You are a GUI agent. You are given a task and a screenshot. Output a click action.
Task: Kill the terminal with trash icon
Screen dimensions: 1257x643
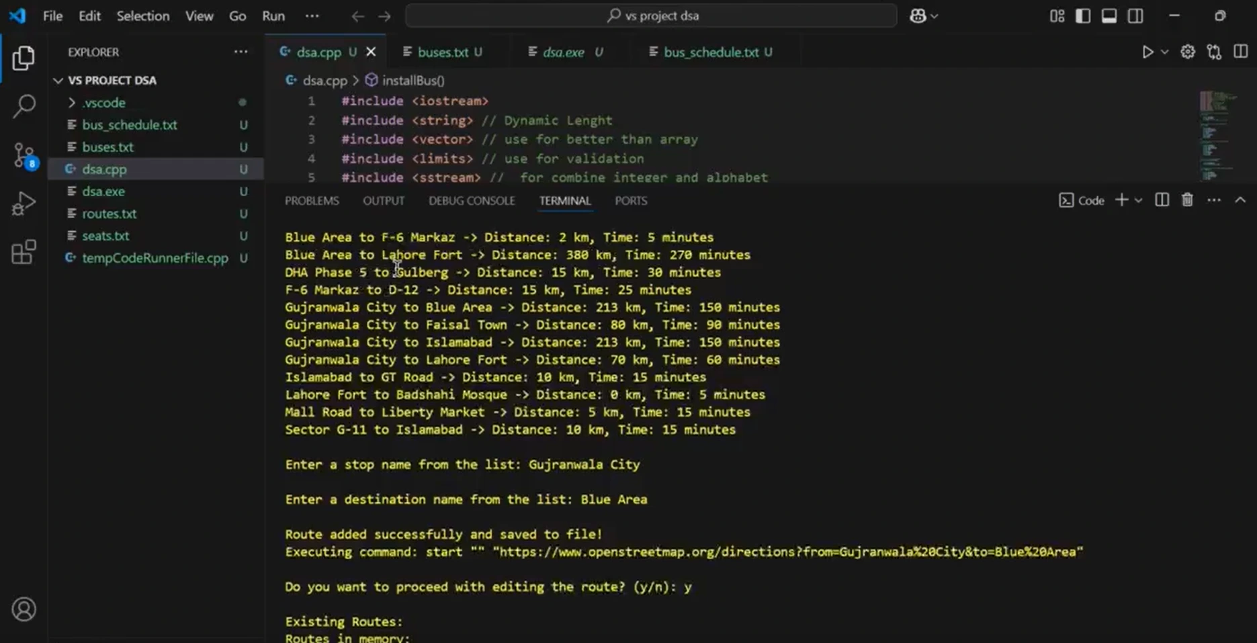[1188, 200]
